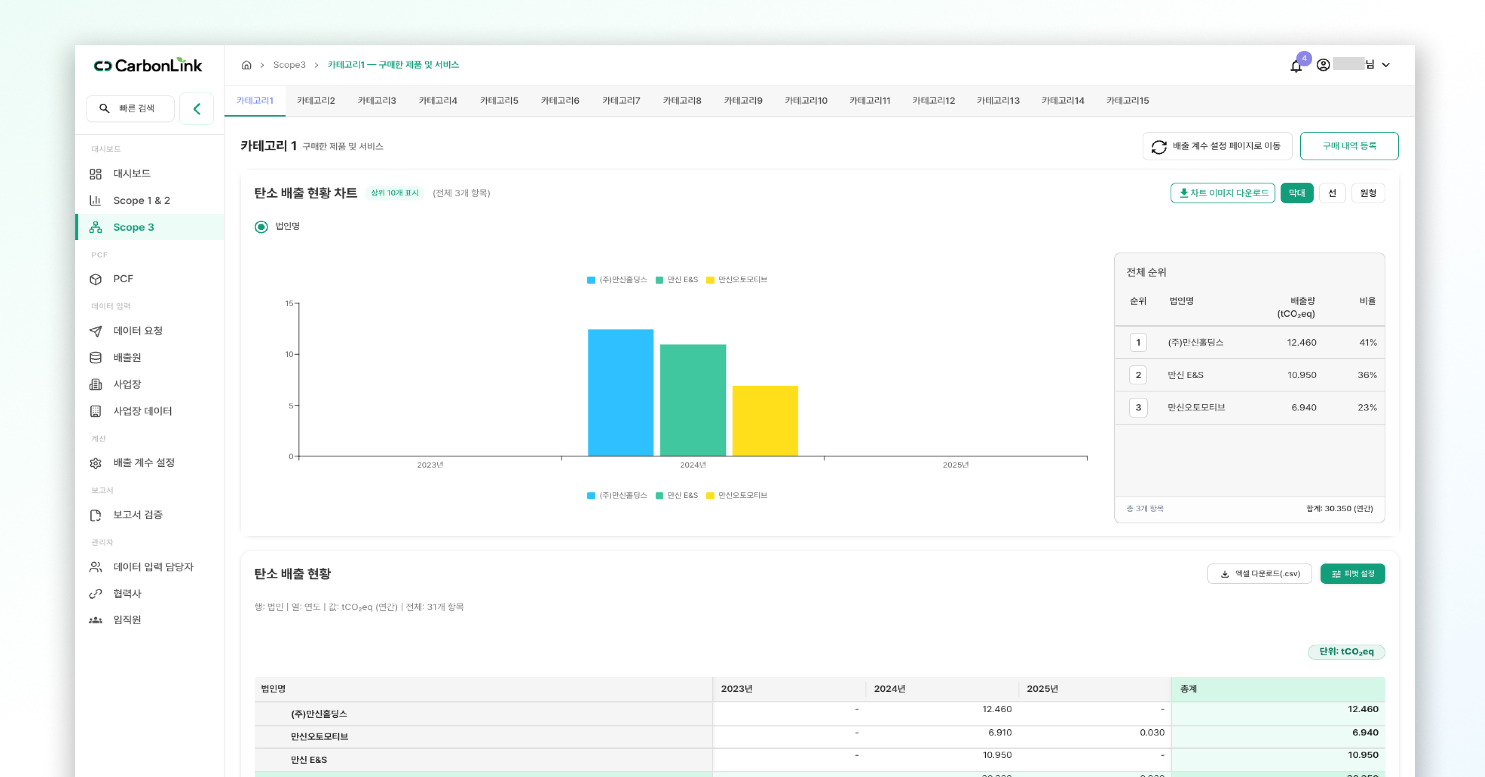Click the 배출 계수 설정 gear icon
1485x777 pixels.
tap(96, 463)
